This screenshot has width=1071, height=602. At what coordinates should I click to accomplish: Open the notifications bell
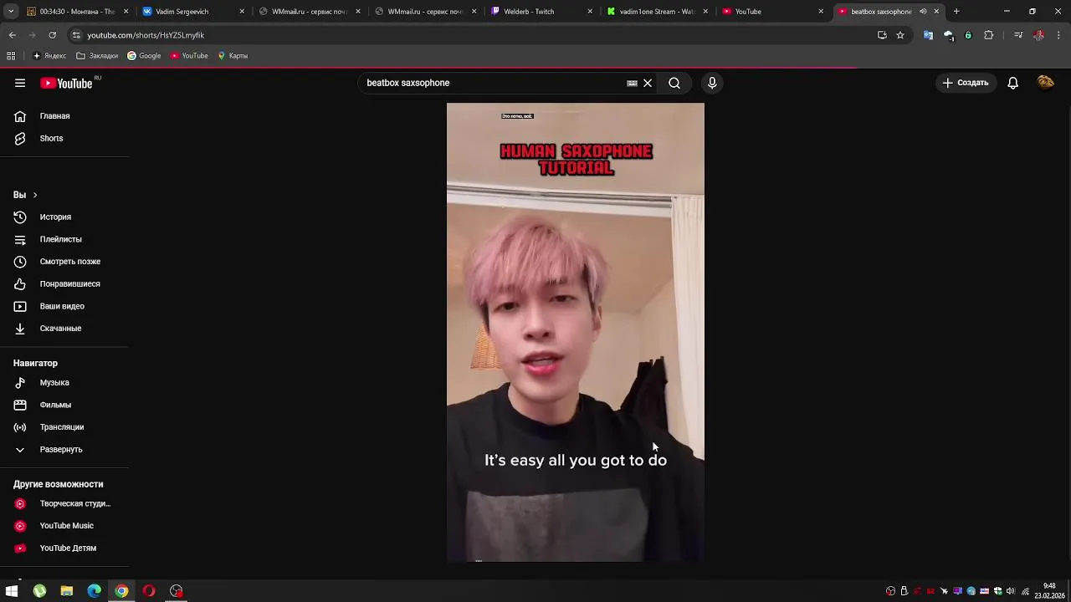coord(1012,83)
